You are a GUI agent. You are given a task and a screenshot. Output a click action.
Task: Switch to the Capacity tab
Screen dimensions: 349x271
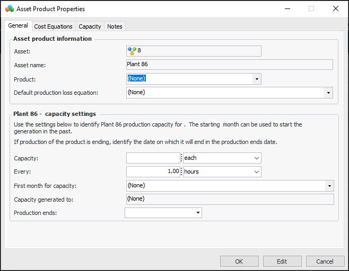(90, 26)
